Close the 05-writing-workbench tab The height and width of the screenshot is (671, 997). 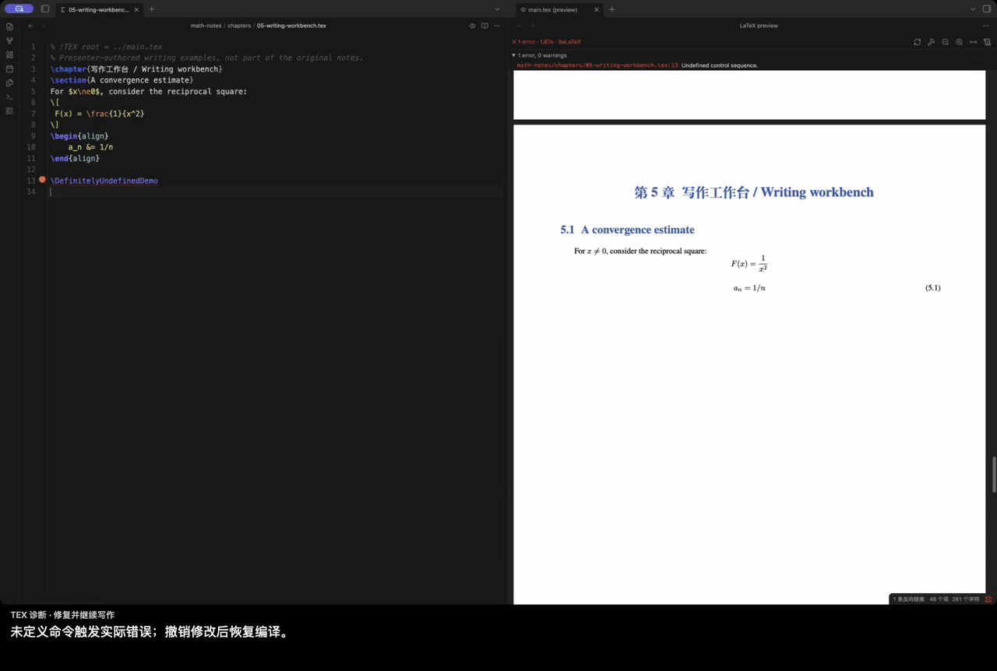[x=136, y=9]
